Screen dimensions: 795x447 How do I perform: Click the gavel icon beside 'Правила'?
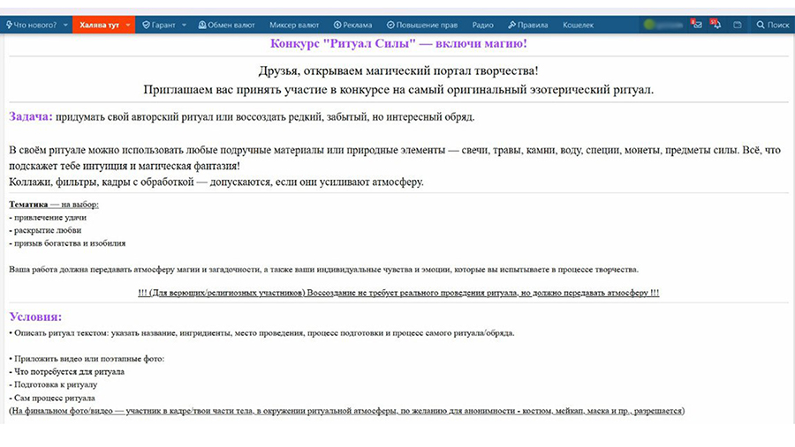(x=511, y=25)
